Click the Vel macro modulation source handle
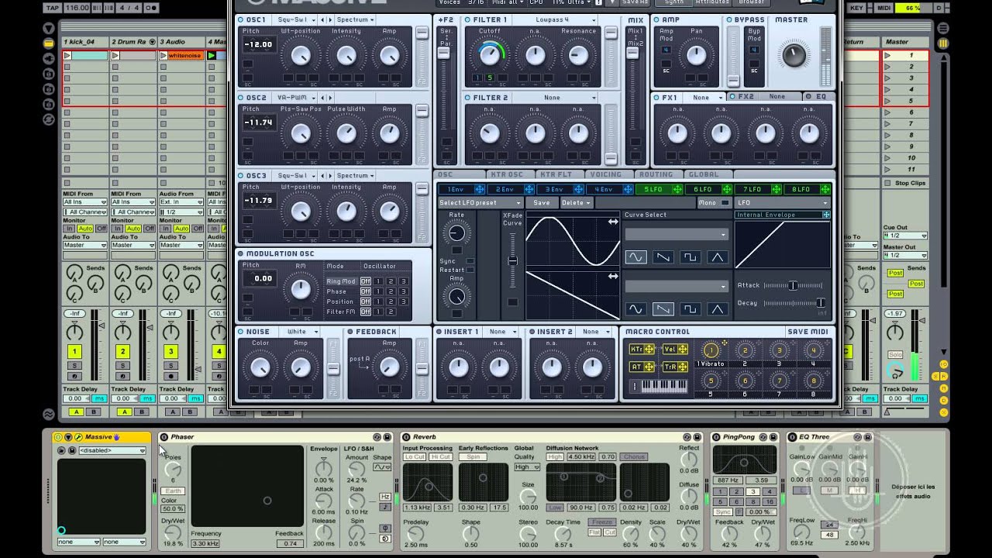 coord(683,350)
